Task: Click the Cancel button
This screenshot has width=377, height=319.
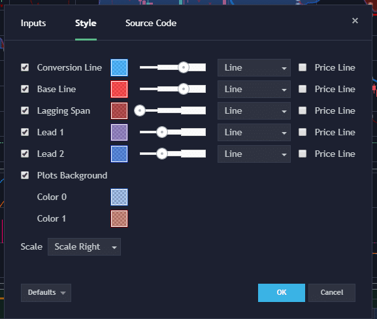Action: tap(332, 293)
